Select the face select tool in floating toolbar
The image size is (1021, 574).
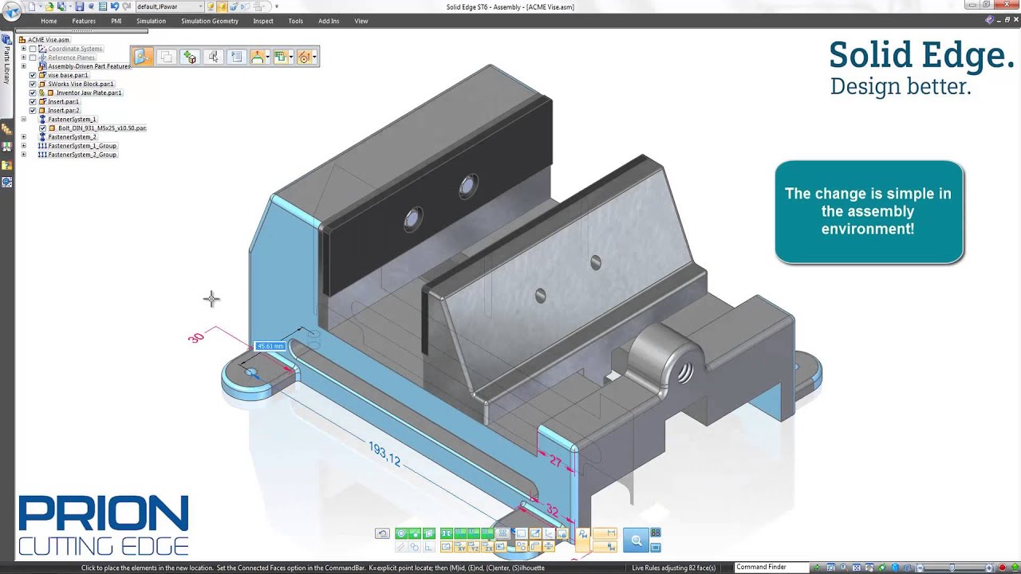pos(142,57)
